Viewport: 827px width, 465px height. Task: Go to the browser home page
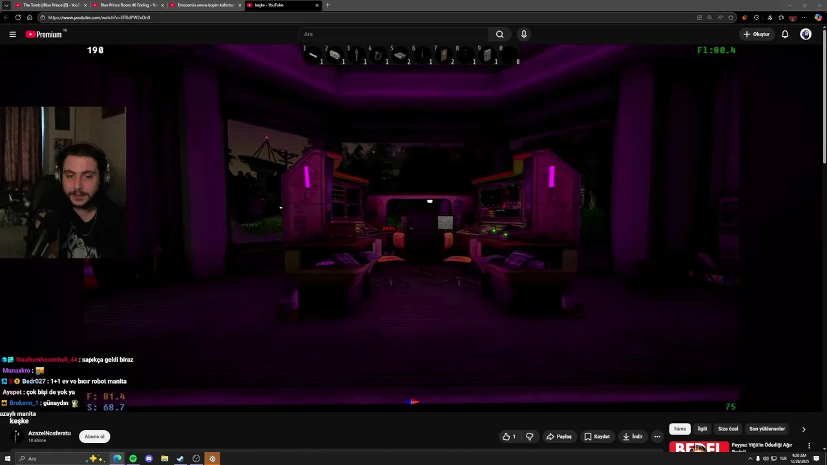click(29, 17)
